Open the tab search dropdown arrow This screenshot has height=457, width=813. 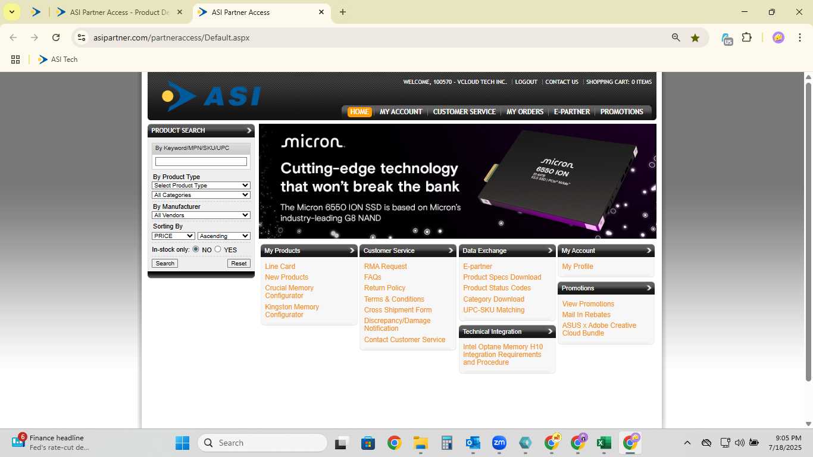point(11,12)
